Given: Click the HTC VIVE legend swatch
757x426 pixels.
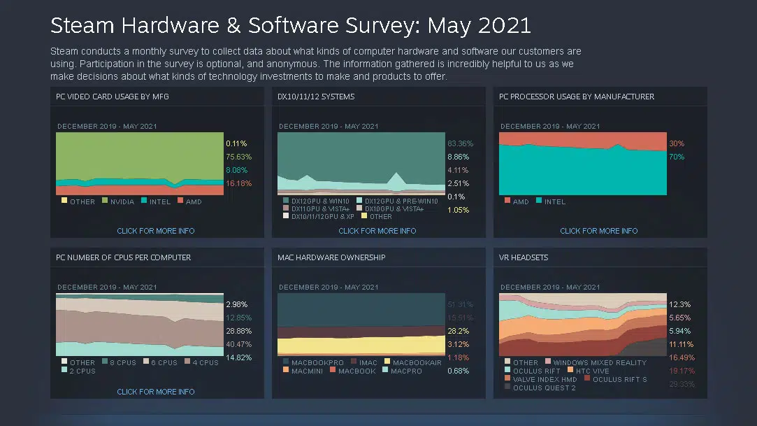Looking at the screenshot, I should click(x=570, y=370).
